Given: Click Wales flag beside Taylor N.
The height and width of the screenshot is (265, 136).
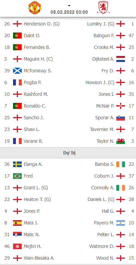Looking at the screenshot, I should pos(121,141).
